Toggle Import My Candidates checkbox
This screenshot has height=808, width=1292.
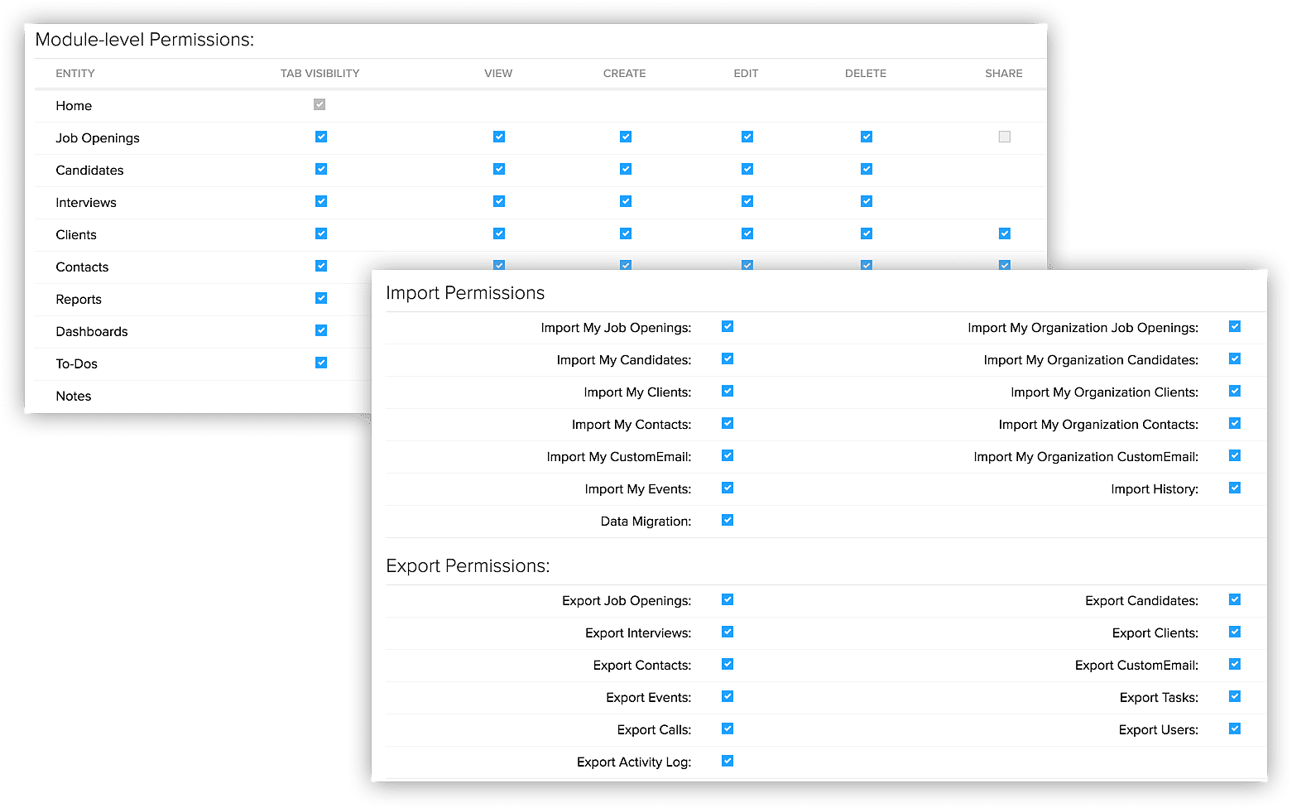point(728,358)
